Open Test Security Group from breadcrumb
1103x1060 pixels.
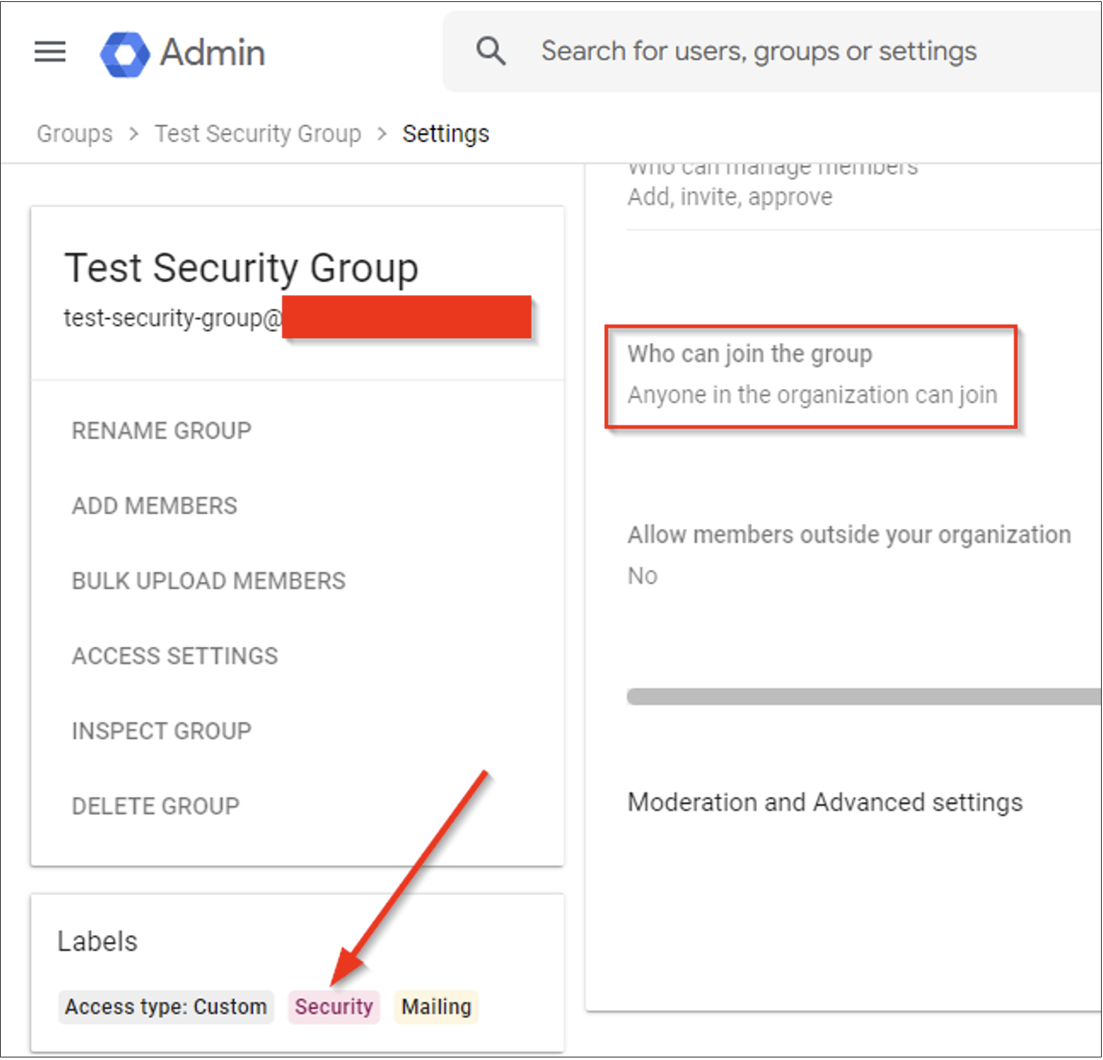coord(258,133)
